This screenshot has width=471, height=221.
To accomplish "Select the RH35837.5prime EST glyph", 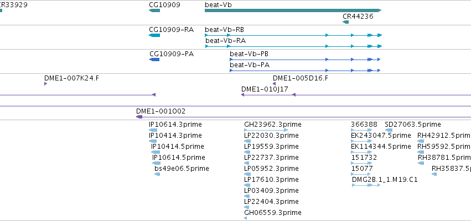I will pos(434,174).
